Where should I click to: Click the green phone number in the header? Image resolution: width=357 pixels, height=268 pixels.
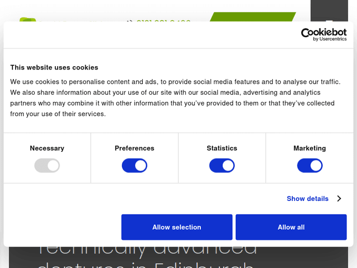click(163, 21)
